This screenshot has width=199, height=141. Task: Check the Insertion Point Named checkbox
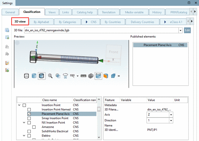pos(29,110)
